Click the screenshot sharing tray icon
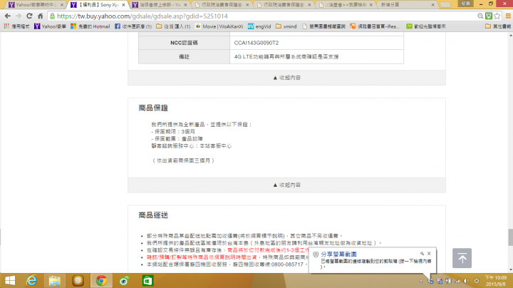513x288 pixels. point(430,281)
